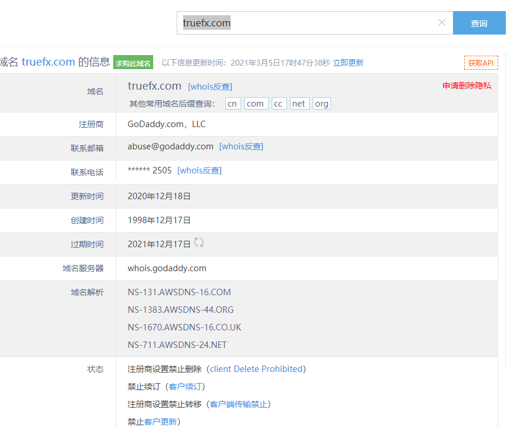Select the com domain suffix
The width and height of the screenshot is (507, 427).
255,104
